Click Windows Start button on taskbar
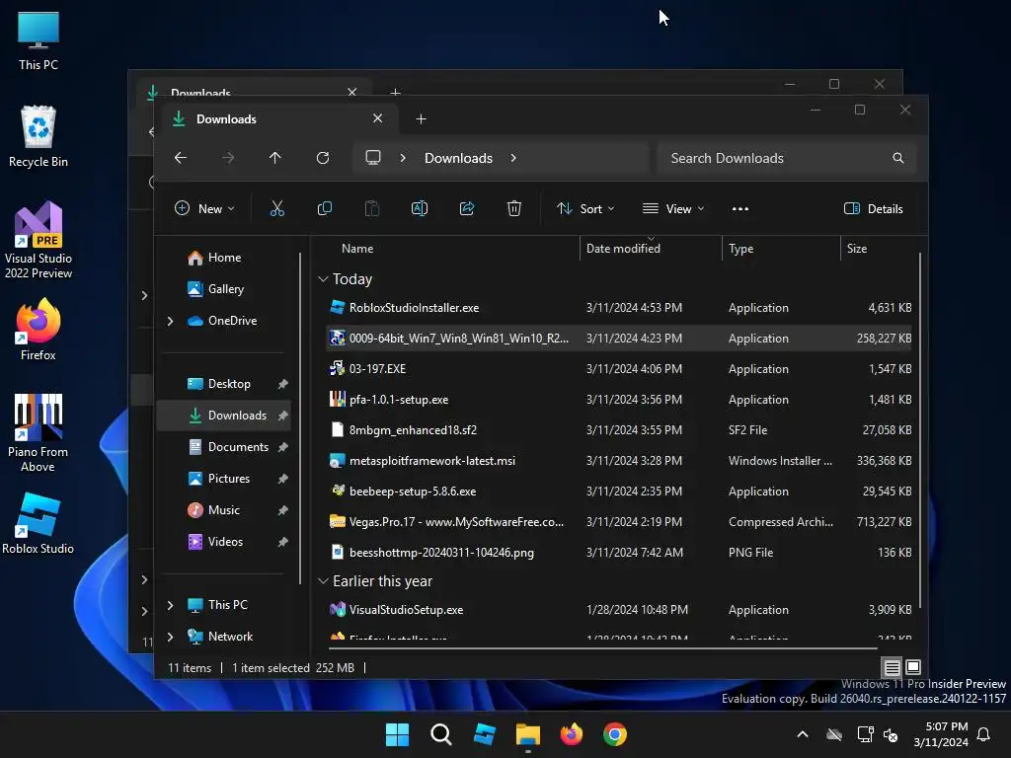This screenshot has height=758, width=1011. coord(397,734)
